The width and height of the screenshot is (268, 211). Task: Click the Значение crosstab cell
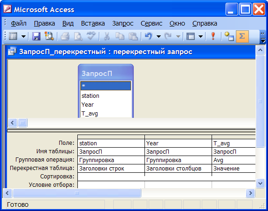(x=234, y=169)
